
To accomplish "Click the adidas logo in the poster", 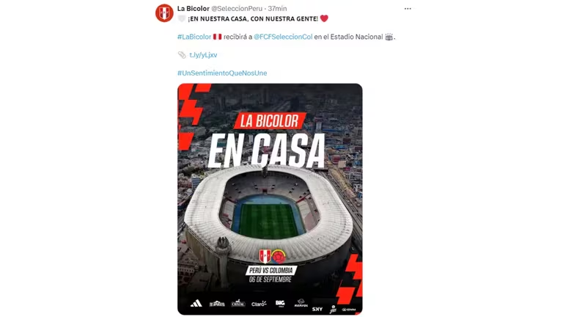I will click(196, 304).
